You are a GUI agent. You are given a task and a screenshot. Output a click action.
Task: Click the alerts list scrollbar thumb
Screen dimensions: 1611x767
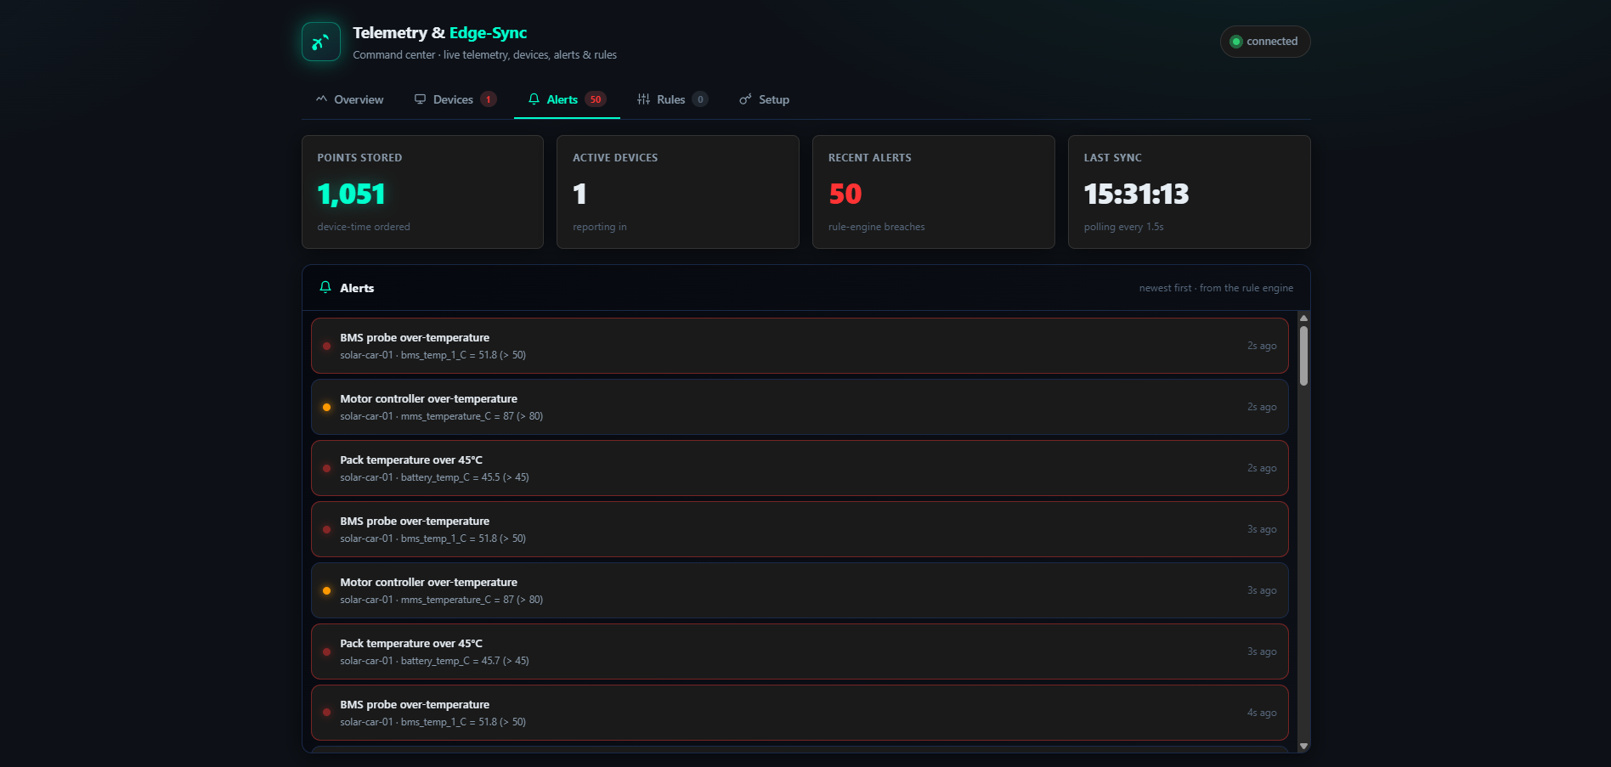point(1303,356)
